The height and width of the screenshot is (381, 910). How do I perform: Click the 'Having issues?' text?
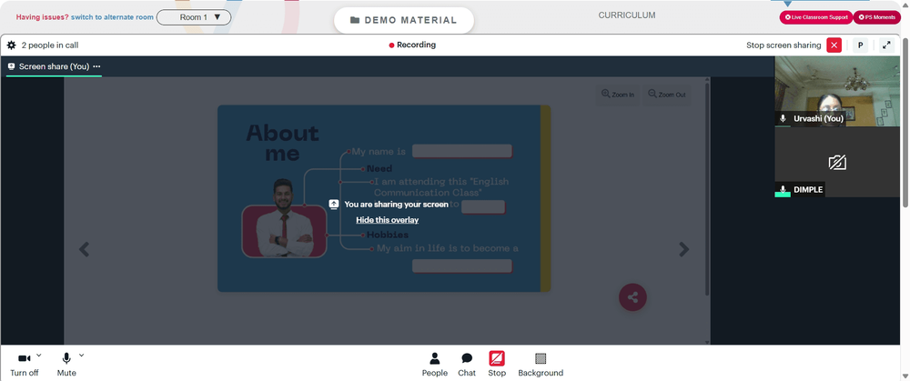43,17
